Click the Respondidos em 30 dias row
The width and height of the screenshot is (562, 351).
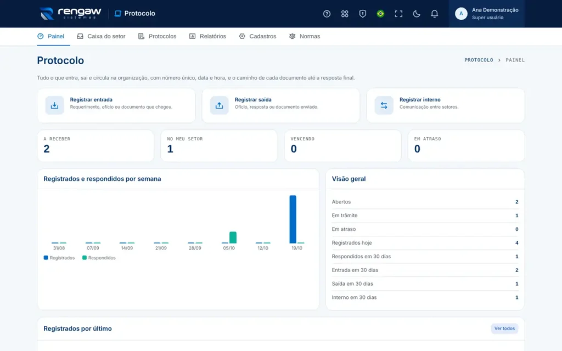pos(425,257)
